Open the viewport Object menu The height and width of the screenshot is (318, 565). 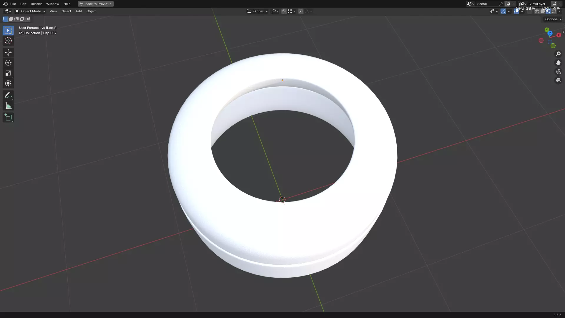pos(91,11)
